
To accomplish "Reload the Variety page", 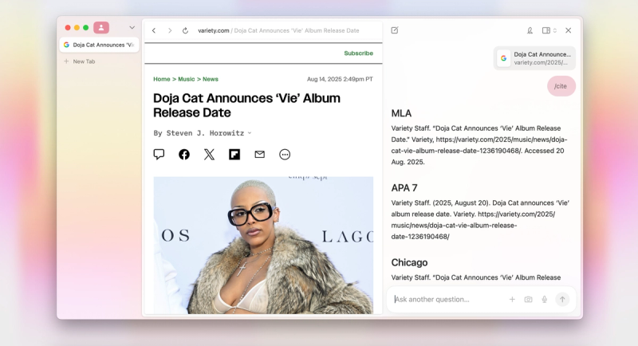I will (185, 30).
